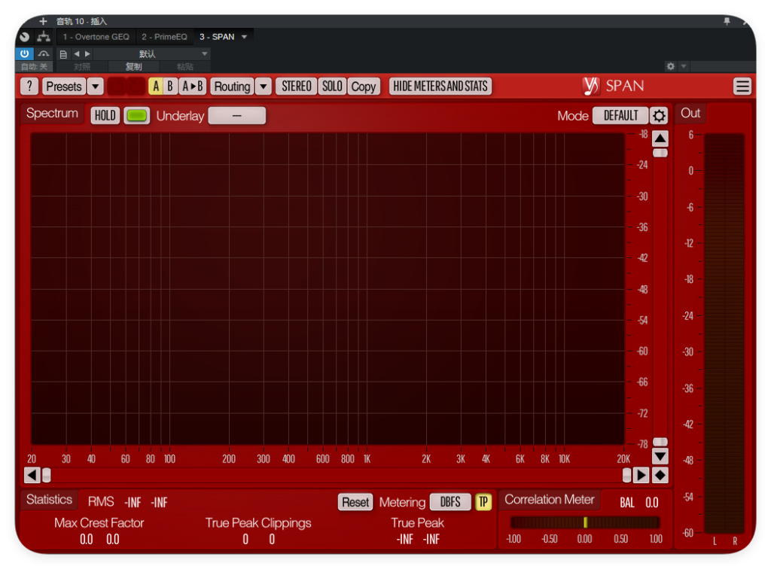This screenshot has height=569, width=771.
Task: Click the Copy button in the SPAN toolbar
Action: 364,87
